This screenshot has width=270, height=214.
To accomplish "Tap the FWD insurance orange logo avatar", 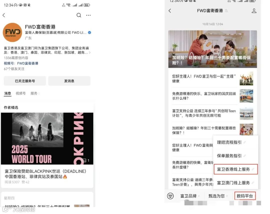I will click(x=12, y=32).
